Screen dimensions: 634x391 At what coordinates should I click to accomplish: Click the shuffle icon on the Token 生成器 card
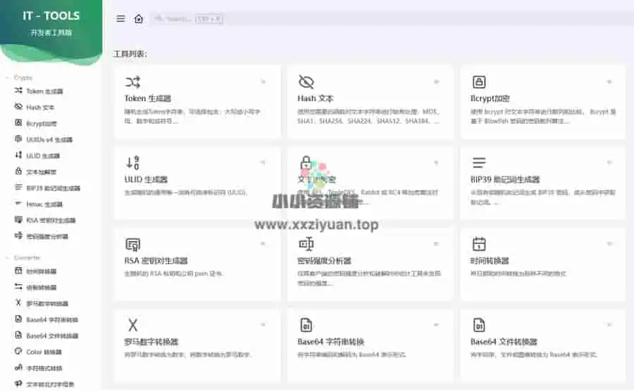(132, 82)
